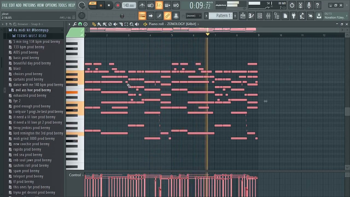Click the speaker icon beside Piano roll title
The height and width of the screenshot is (197, 350).
(145, 24)
